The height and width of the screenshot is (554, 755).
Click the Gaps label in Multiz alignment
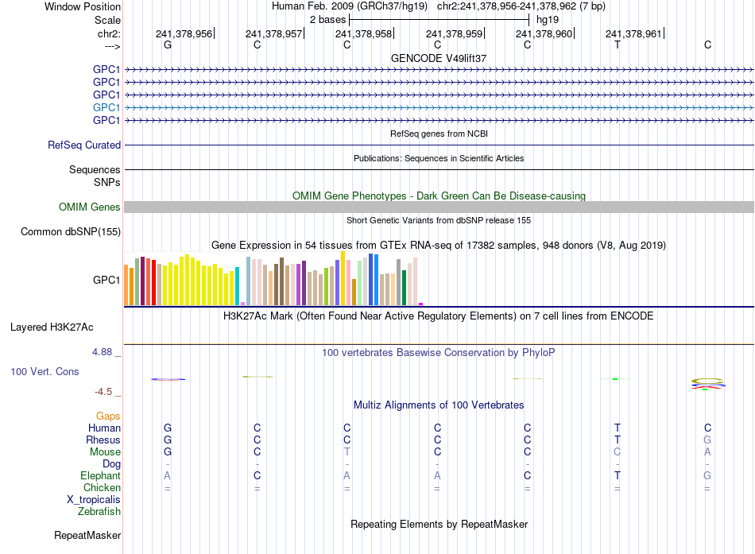108,416
